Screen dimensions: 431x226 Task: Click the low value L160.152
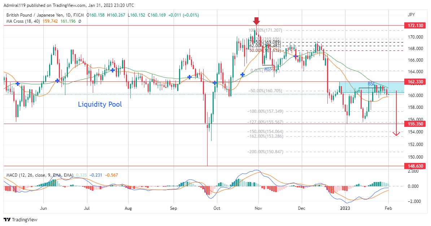pos(136,15)
